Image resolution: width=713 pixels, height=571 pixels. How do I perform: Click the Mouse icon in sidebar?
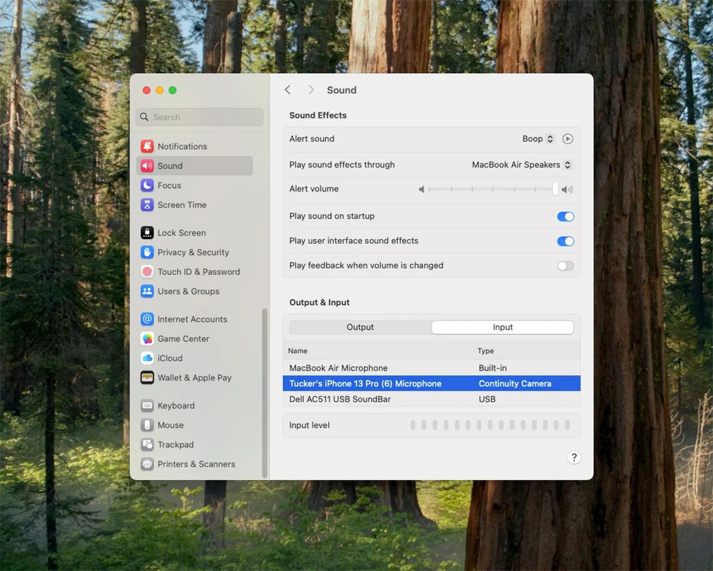(x=147, y=425)
